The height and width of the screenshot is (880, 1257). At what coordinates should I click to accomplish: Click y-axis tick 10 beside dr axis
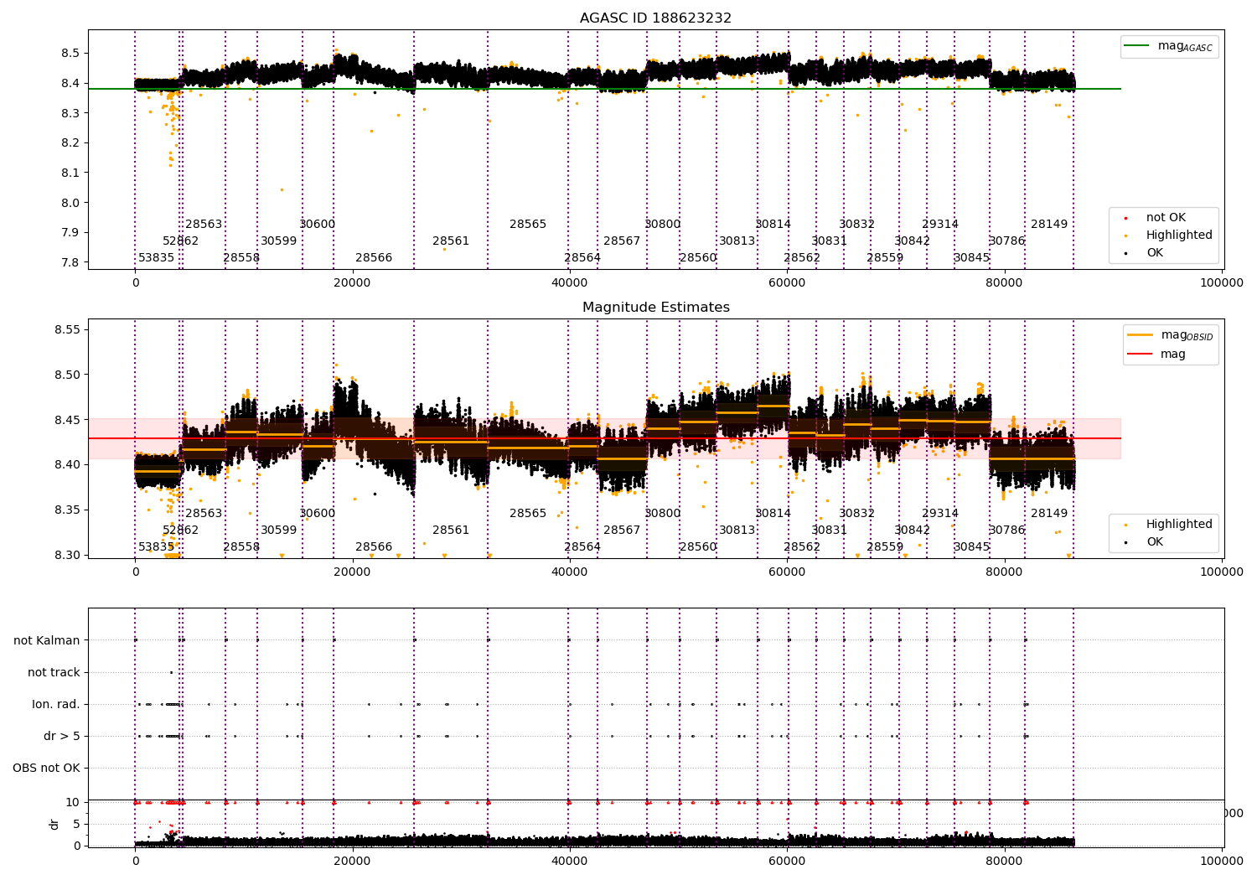[73, 802]
